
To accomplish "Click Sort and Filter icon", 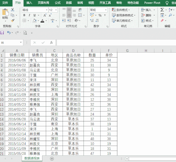I will pos(170,10).
